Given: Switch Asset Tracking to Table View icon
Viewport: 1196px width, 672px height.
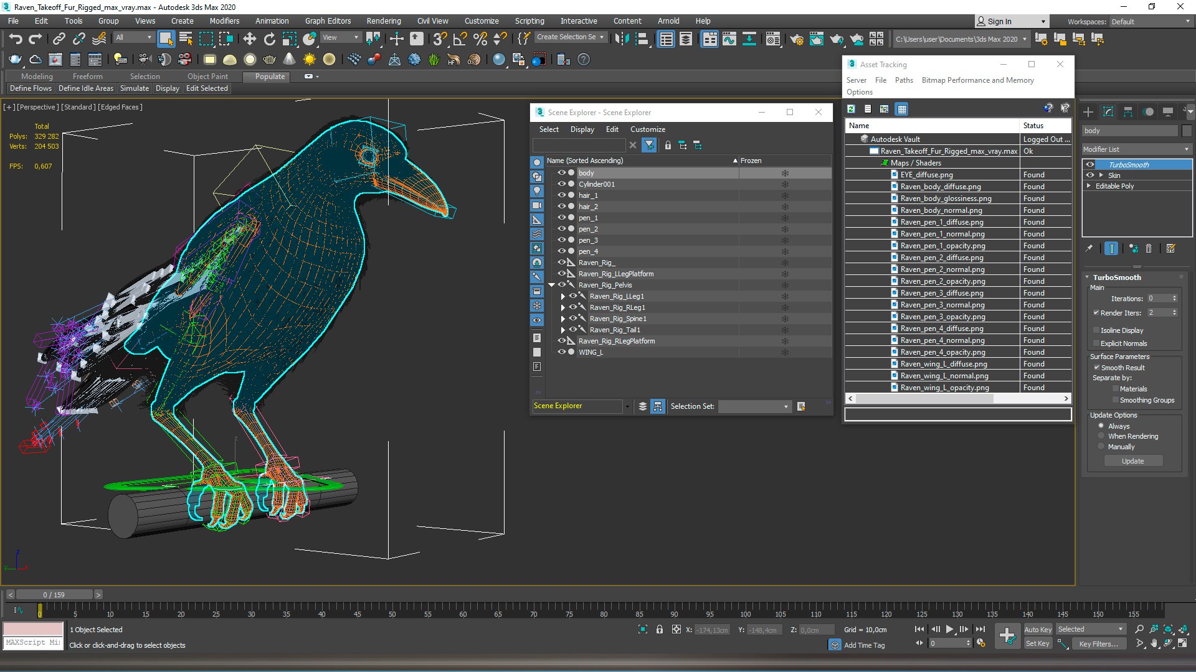Looking at the screenshot, I should [x=901, y=109].
